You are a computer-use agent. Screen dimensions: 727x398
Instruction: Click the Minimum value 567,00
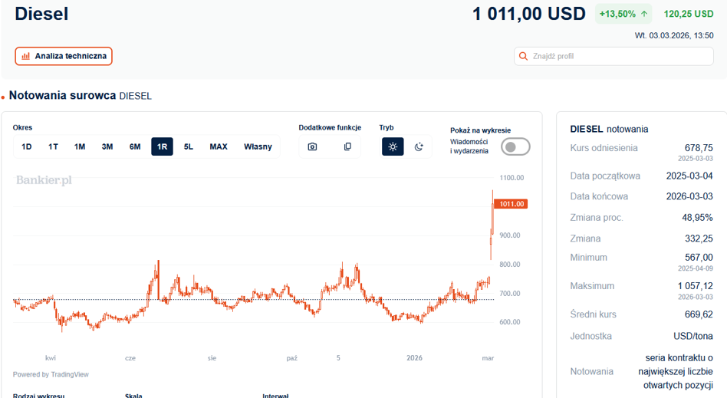699,258
